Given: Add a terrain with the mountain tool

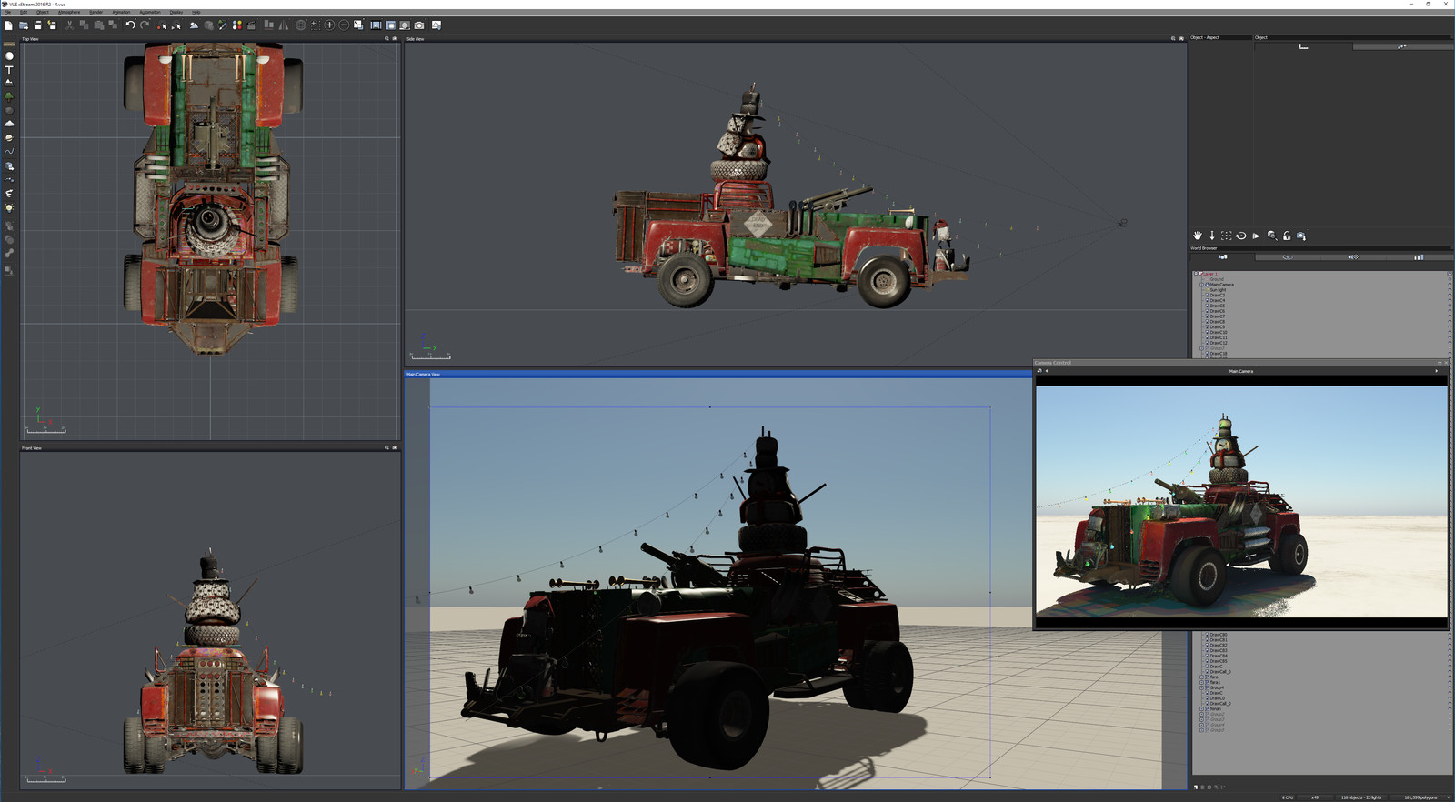Looking at the screenshot, I should click(9, 82).
